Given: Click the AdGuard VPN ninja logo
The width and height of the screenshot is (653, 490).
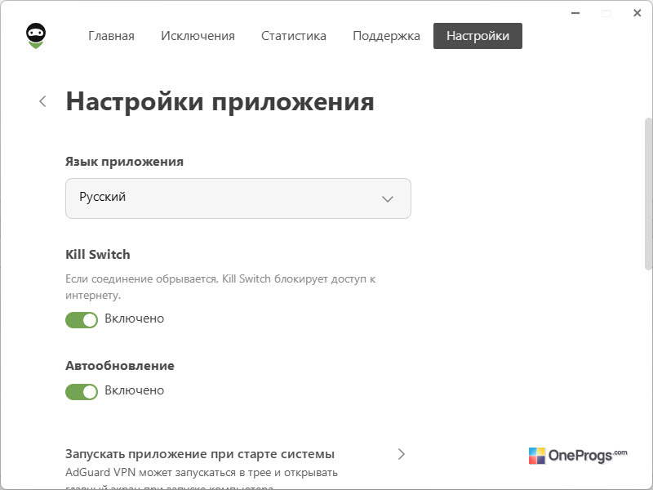Looking at the screenshot, I should [x=36, y=36].
